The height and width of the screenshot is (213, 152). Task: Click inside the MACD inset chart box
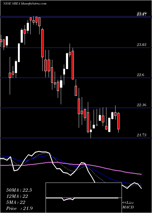pyautogui.click(x=84, y=198)
